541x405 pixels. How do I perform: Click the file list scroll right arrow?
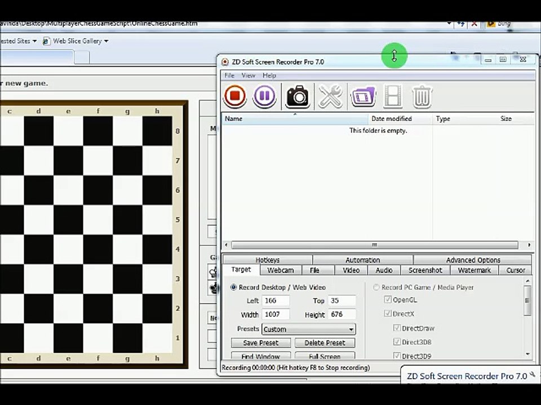coord(529,245)
